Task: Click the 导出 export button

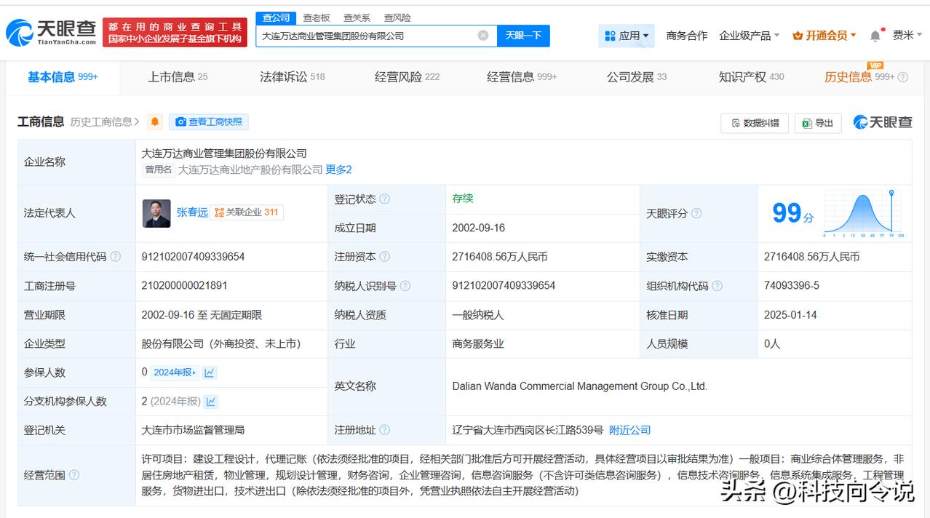Action: point(818,123)
